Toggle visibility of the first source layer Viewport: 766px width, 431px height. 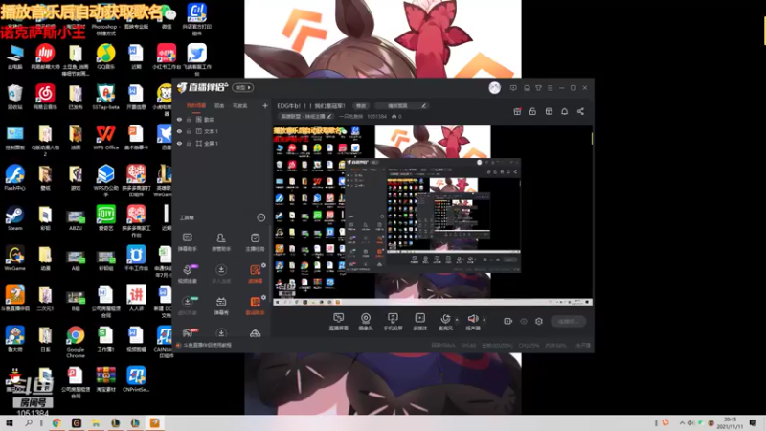(179, 119)
